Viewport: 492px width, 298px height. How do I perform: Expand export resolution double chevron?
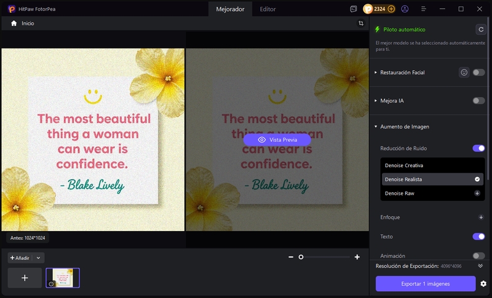click(x=480, y=266)
